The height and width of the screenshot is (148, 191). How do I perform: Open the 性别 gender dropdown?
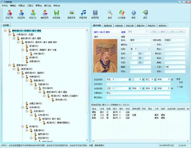[136, 49]
